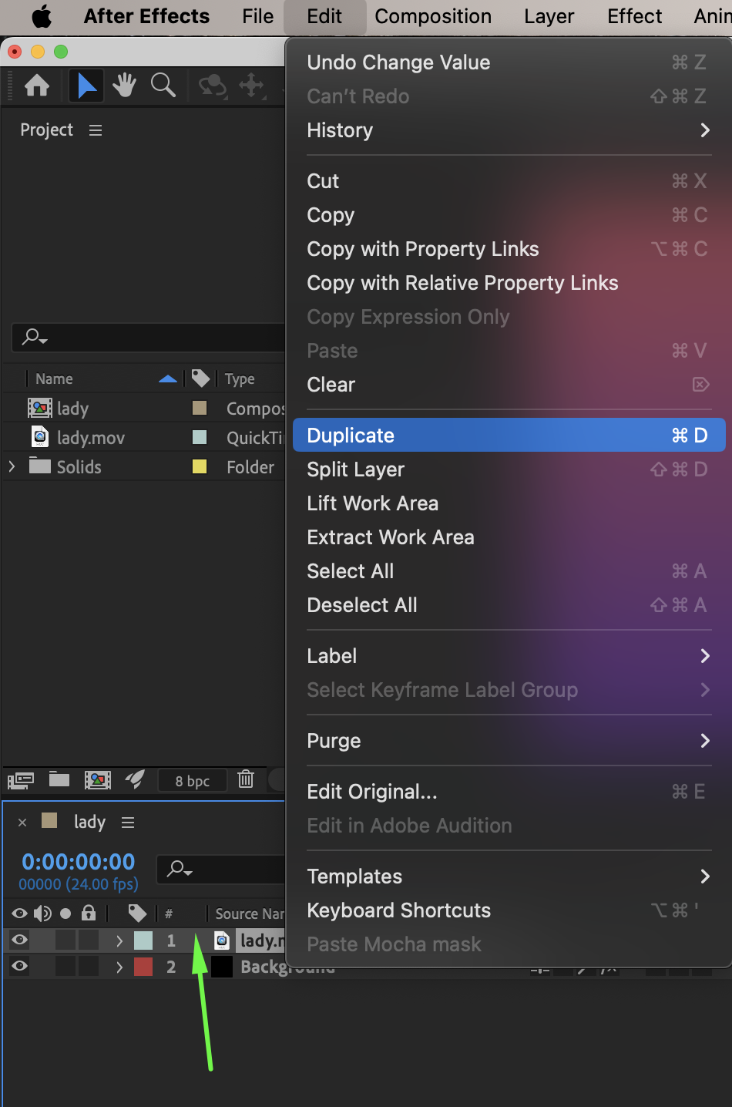Click the current timecode 0:00:00:00
This screenshot has width=732, height=1107.
(79, 862)
